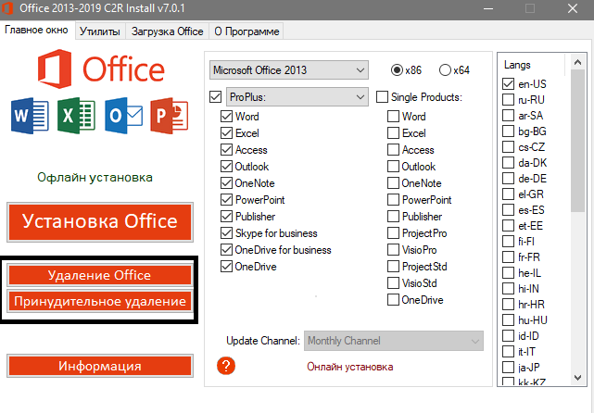Click the Установка Office button

(100, 222)
